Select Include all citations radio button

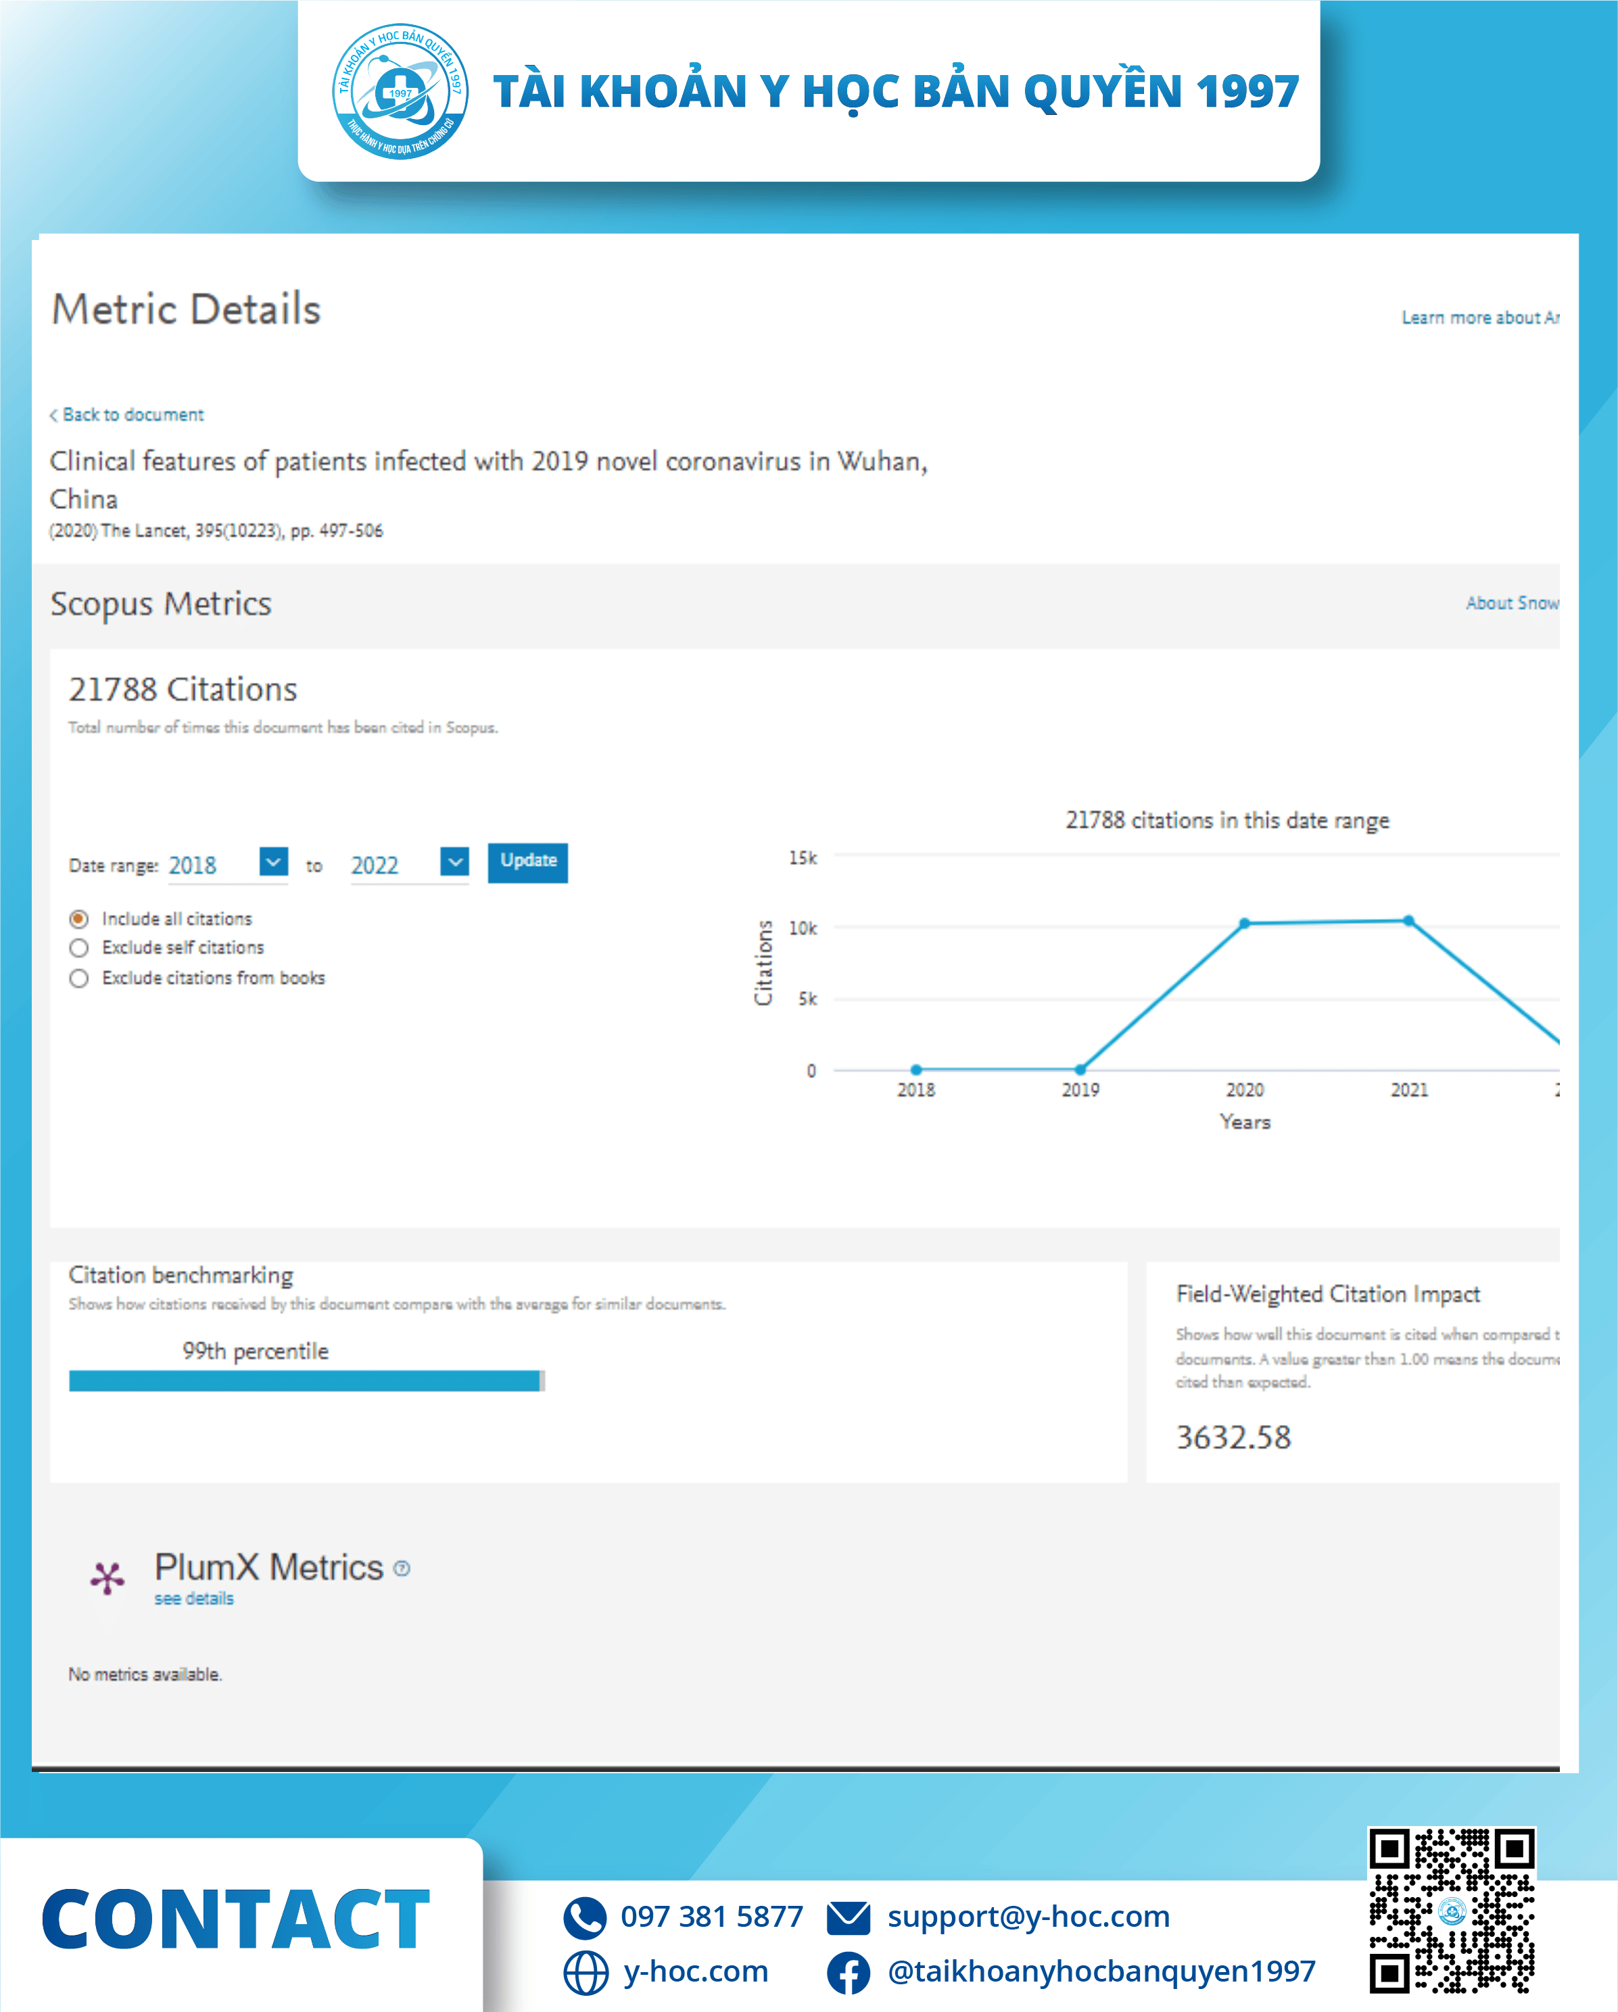click(x=79, y=919)
